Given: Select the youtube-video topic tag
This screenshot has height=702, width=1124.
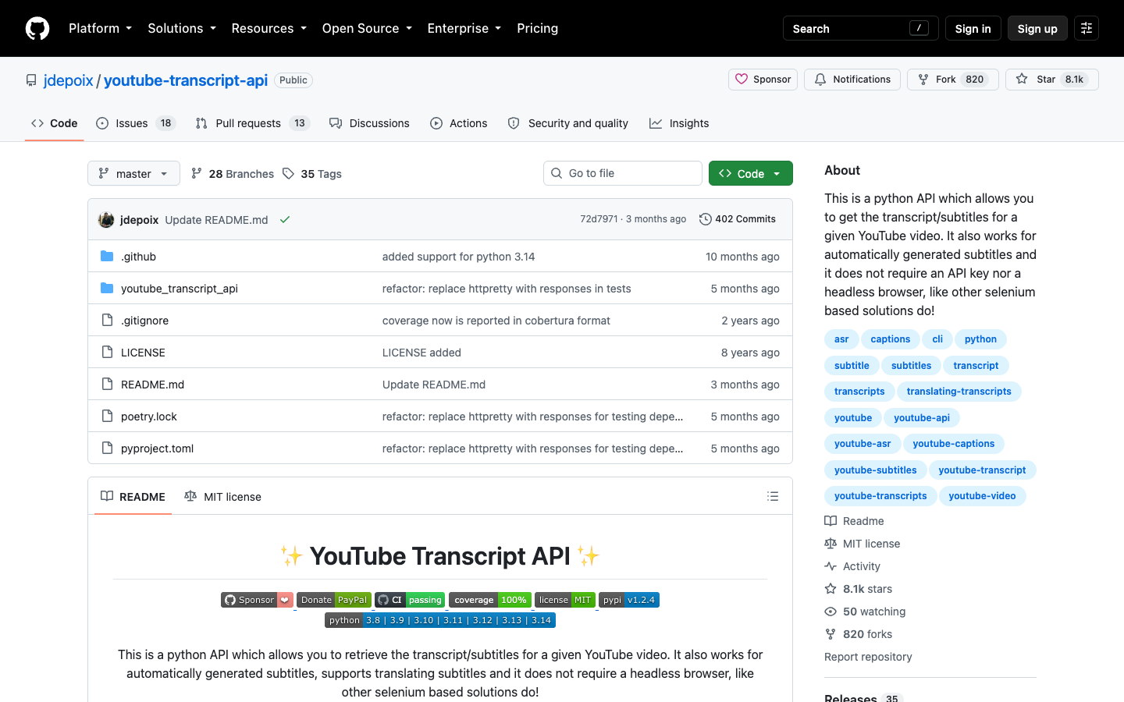Looking at the screenshot, I should [982, 496].
